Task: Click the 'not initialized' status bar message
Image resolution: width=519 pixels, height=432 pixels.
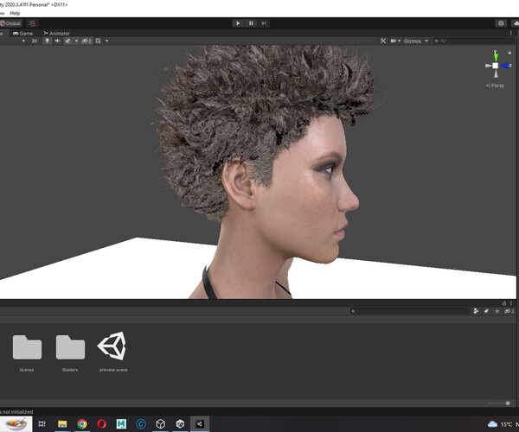Action: click(16, 412)
